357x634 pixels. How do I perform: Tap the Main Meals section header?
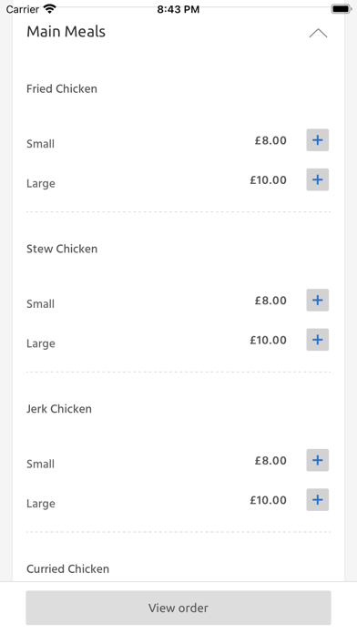(66, 32)
